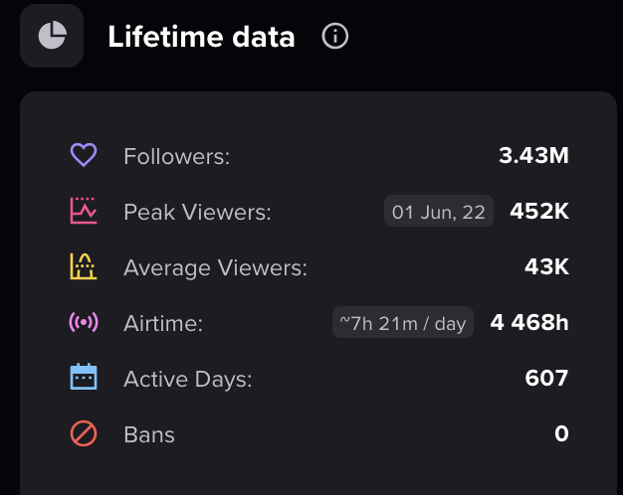Open the info tooltip beside Lifetime data
The image size is (623, 495).
(335, 36)
